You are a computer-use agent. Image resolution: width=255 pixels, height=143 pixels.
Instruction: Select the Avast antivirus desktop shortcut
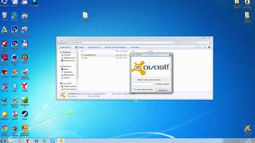[x=247, y=130]
